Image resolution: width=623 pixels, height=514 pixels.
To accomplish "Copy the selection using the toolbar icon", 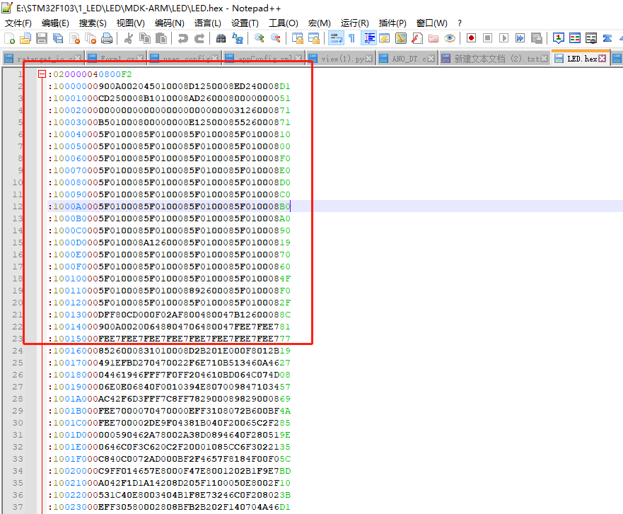I will click(x=145, y=38).
